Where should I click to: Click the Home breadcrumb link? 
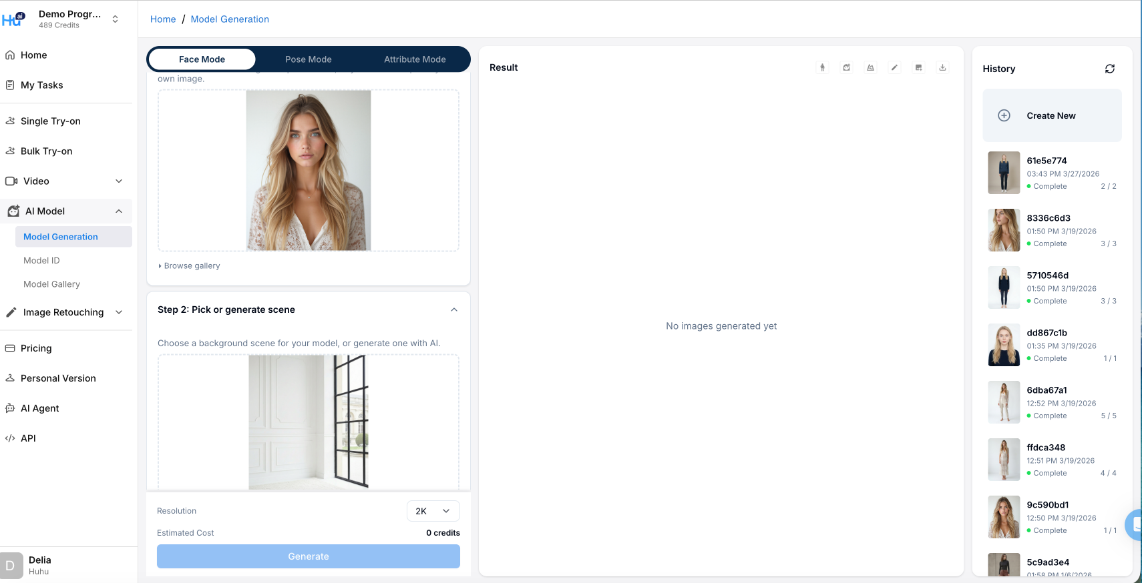[163, 19]
